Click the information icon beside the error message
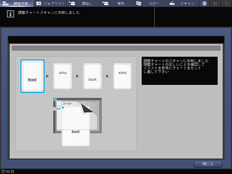The image size is (232, 174). tap(10, 14)
